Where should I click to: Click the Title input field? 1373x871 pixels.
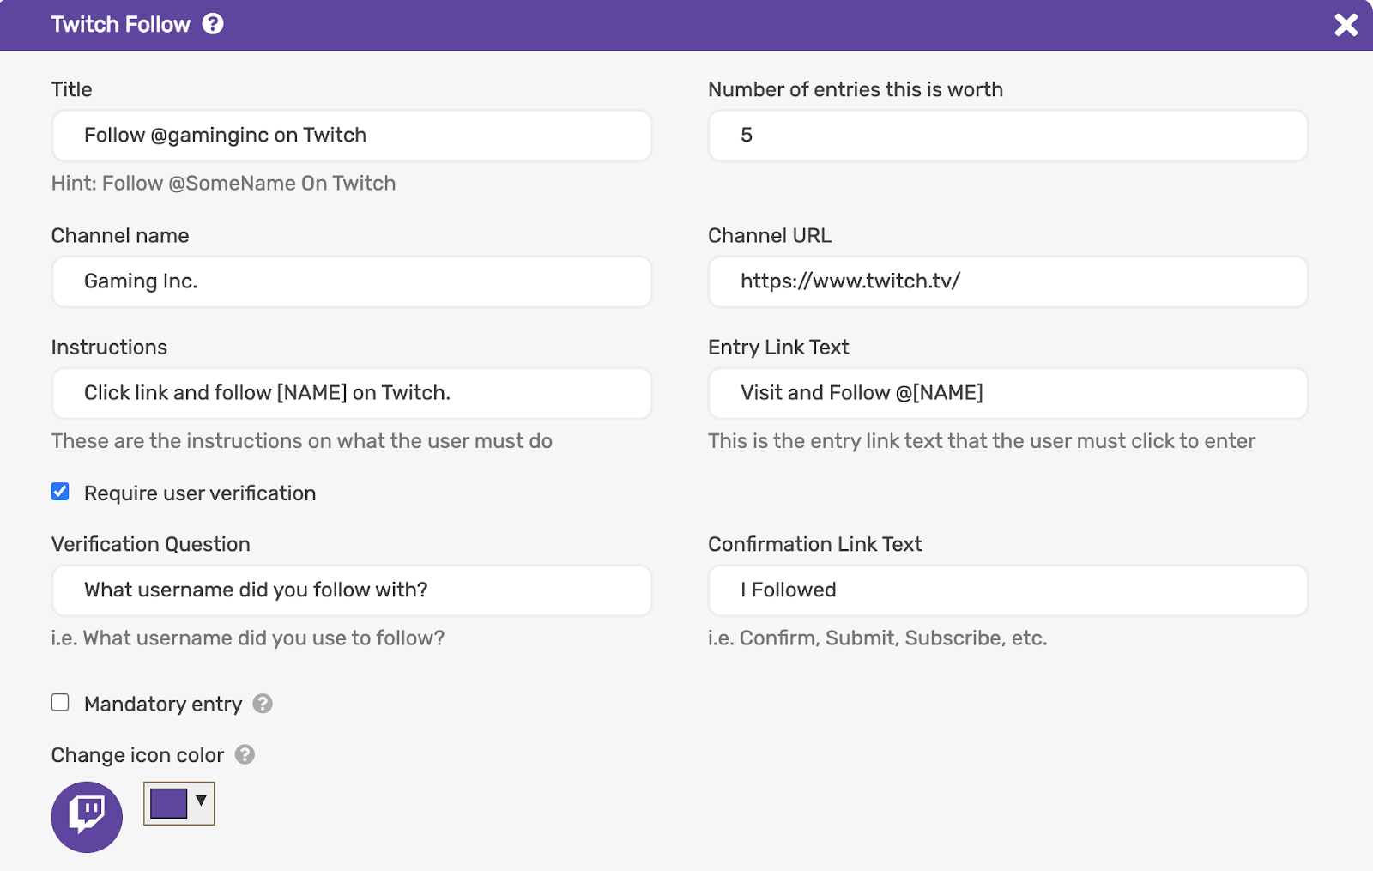tap(352, 136)
